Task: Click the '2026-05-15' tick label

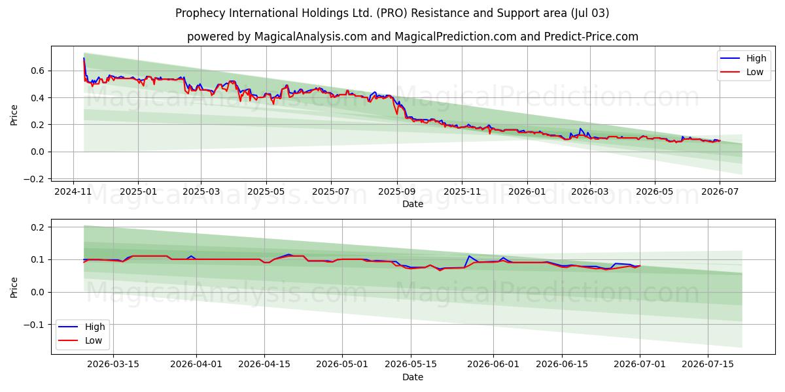Action: point(410,364)
